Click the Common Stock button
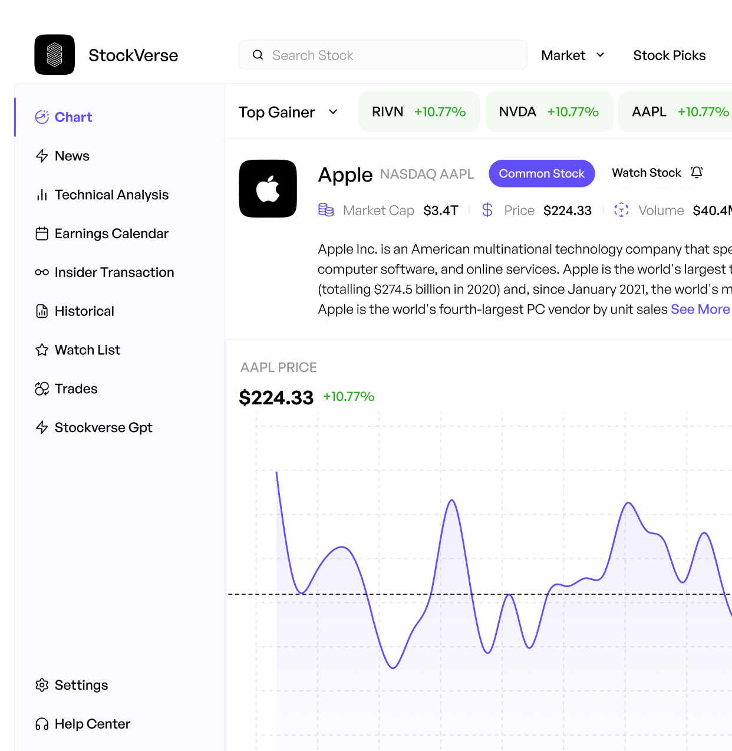This screenshot has height=751, width=732. coord(542,173)
